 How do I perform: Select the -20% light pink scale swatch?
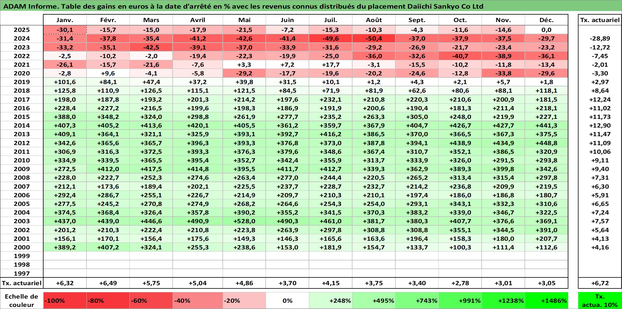pyautogui.click(x=244, y=300)
